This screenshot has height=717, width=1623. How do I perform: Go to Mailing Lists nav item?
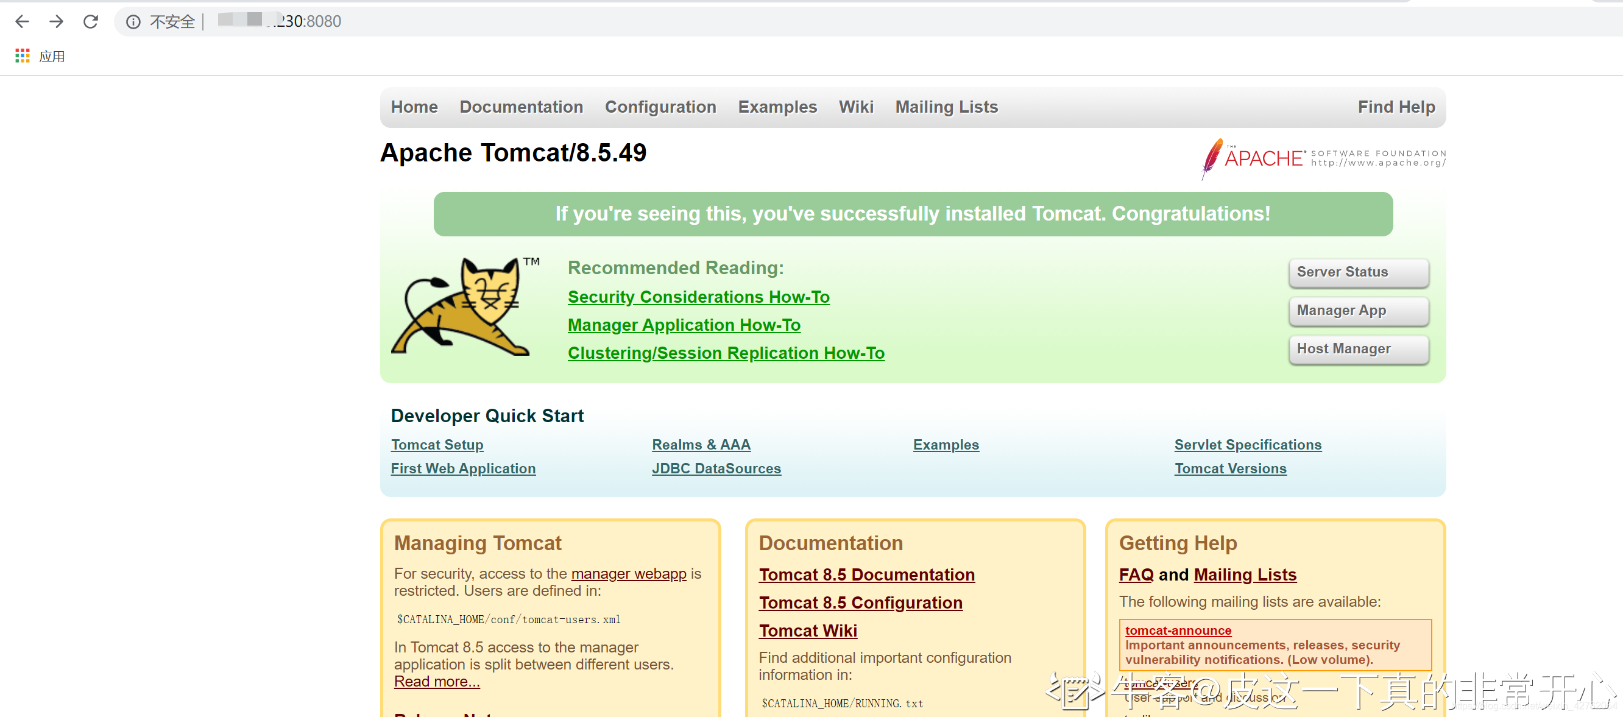(946, 107)
